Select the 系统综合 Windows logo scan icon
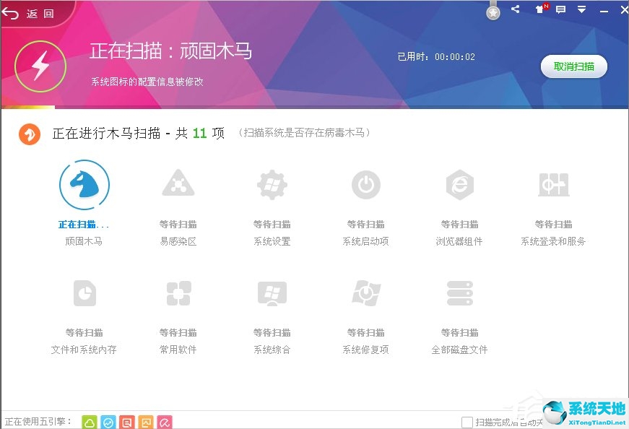629x429 pixels. pos(272,292)
